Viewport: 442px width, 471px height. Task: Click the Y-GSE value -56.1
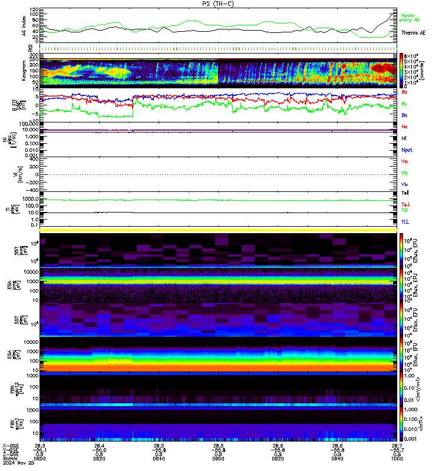[39, 450]
